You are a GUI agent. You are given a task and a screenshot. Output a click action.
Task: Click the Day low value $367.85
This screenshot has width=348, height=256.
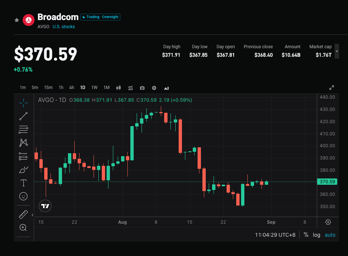coord(198,55)
